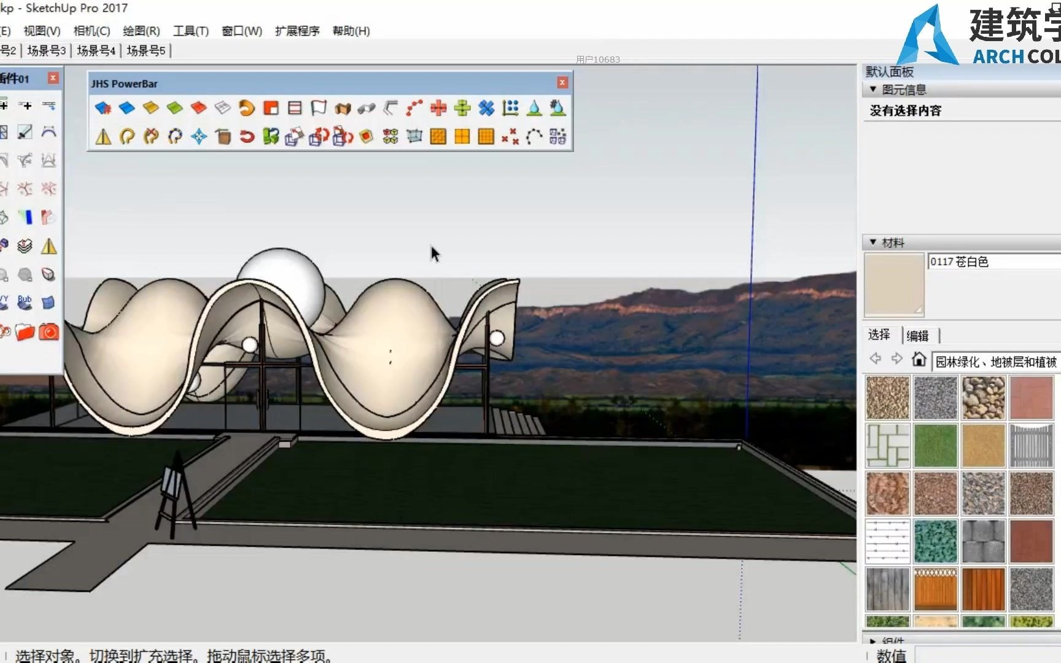
Task: Select the green grass material thumbnail
Action: pos(935,444)
